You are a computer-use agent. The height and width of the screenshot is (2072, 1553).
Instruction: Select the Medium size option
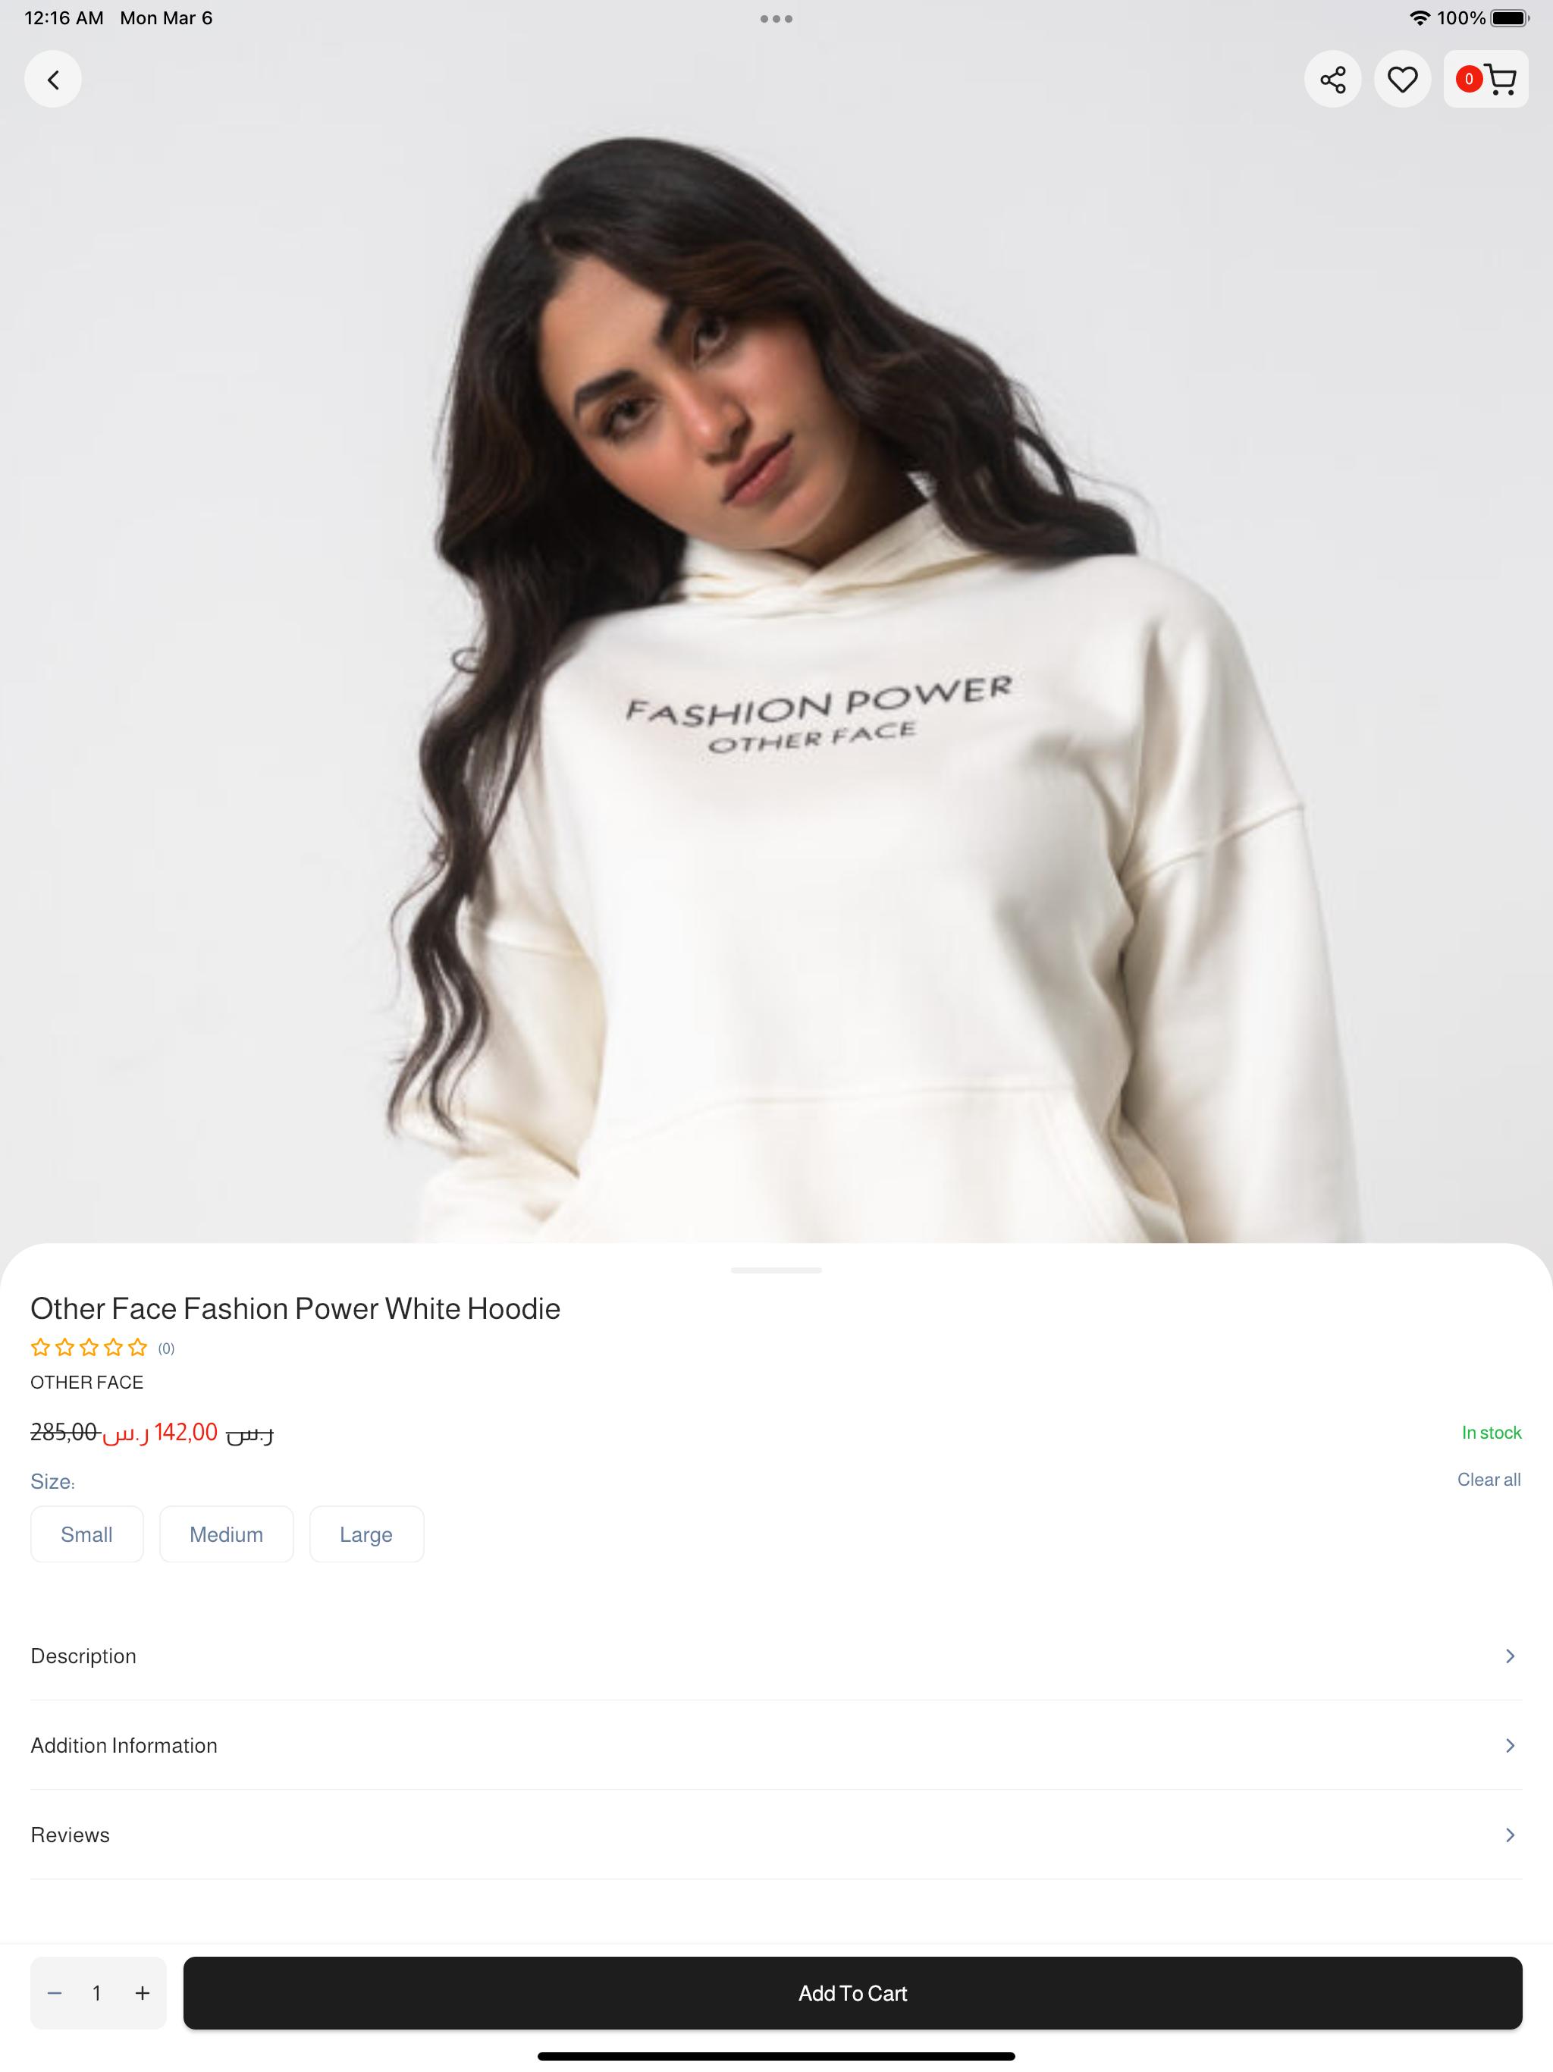coord(226,1534)
